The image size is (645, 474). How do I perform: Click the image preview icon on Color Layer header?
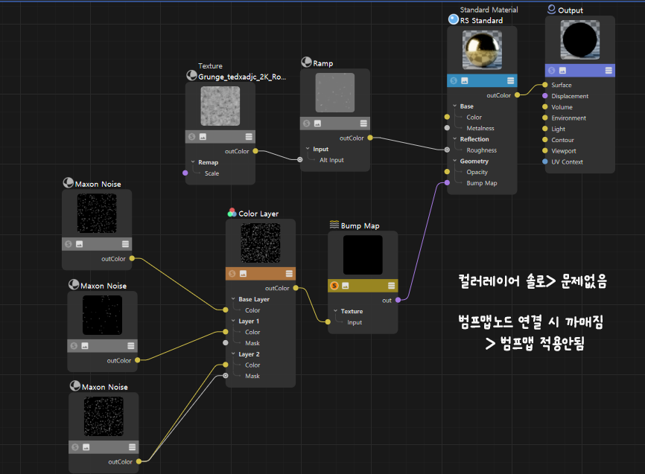click(x=243, y=273)
